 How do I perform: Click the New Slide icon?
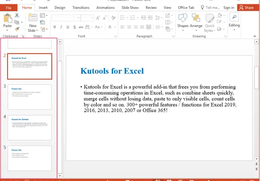tap(32, 18)
